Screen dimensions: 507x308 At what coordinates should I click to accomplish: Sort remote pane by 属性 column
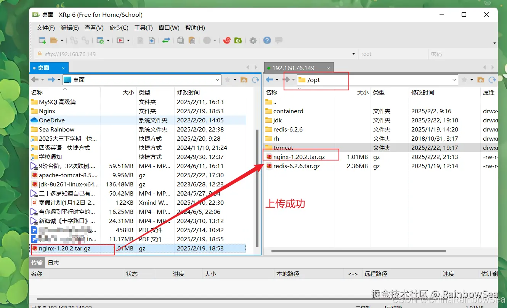489,92
